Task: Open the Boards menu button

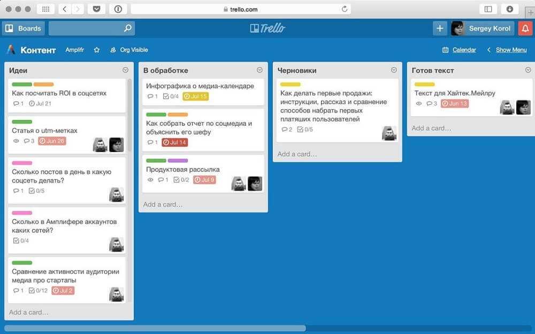Action: coord(24,28)
